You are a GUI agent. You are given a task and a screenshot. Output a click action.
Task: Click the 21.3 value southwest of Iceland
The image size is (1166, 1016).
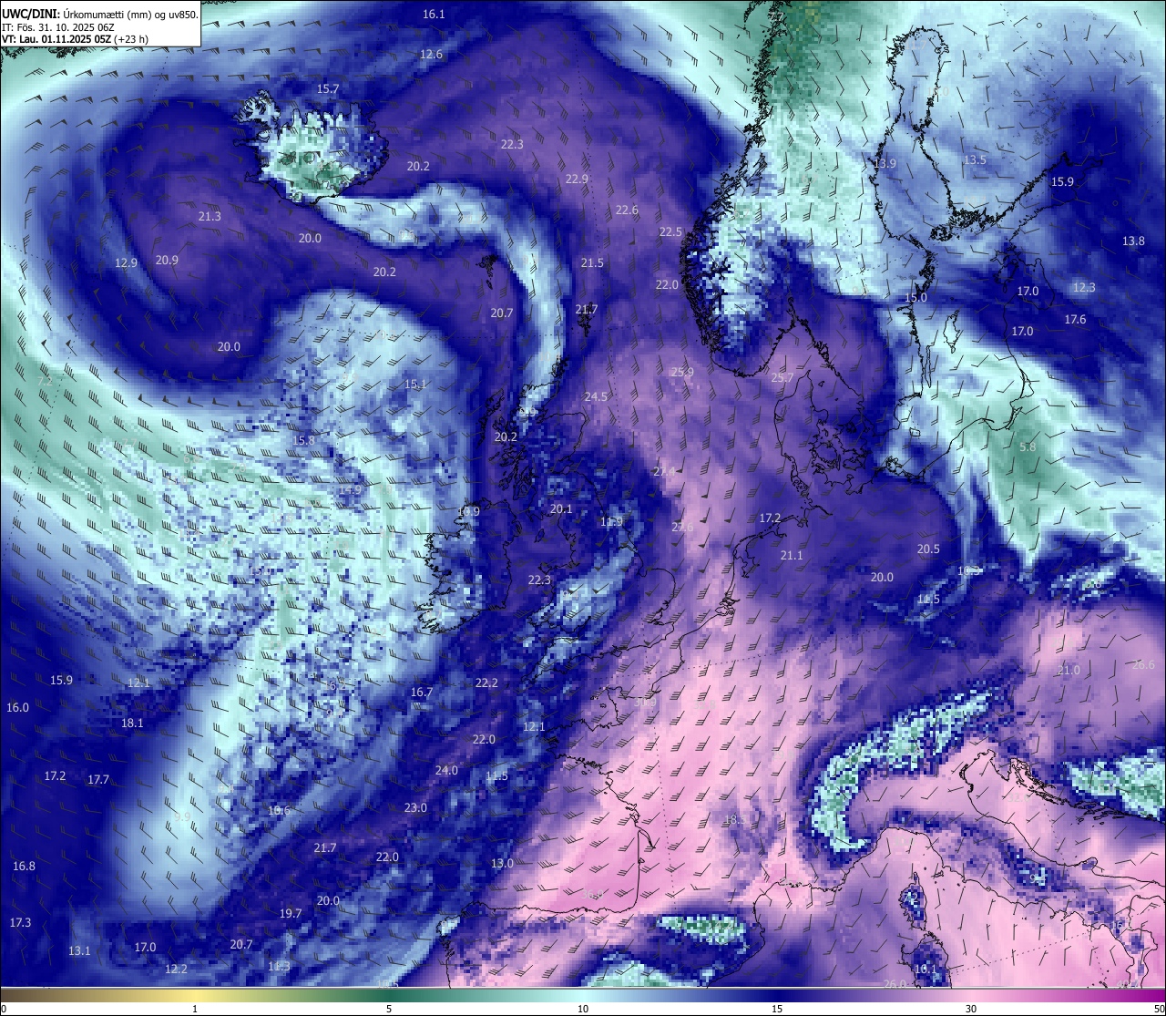click(209, 217)
